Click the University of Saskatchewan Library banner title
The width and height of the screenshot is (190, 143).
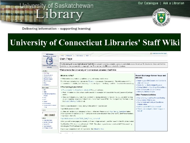pos(56,11)
